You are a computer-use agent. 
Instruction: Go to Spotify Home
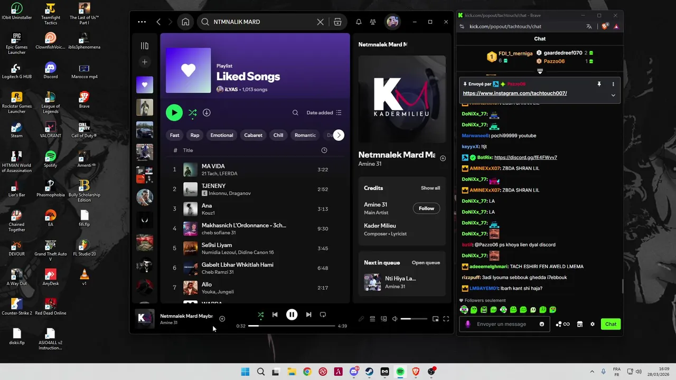[185, 22]
